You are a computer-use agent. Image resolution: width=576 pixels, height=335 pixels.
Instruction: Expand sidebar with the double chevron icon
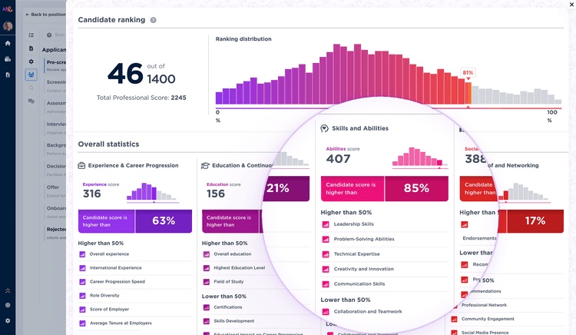[x=8, y=291]
